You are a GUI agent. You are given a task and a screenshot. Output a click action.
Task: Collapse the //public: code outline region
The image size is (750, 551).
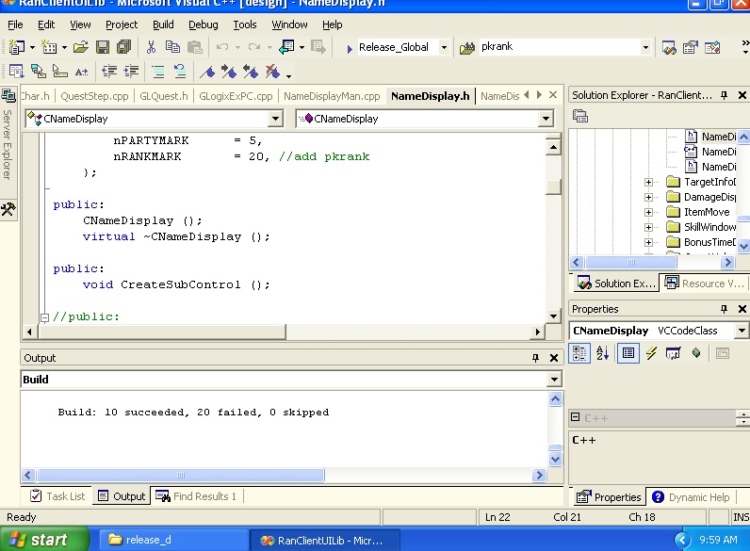coord(44,317)
